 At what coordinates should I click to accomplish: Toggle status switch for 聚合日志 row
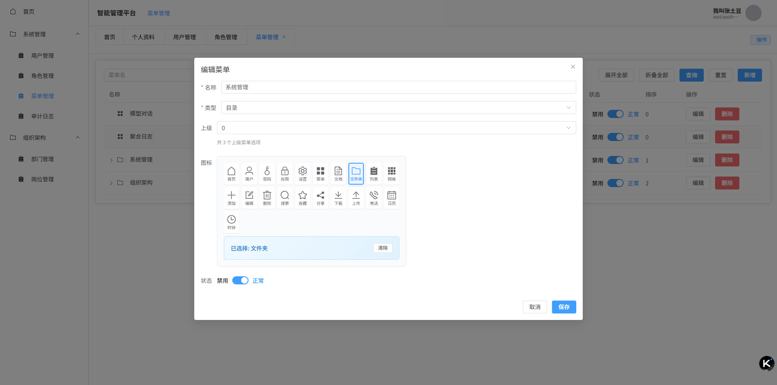point(616,137)
